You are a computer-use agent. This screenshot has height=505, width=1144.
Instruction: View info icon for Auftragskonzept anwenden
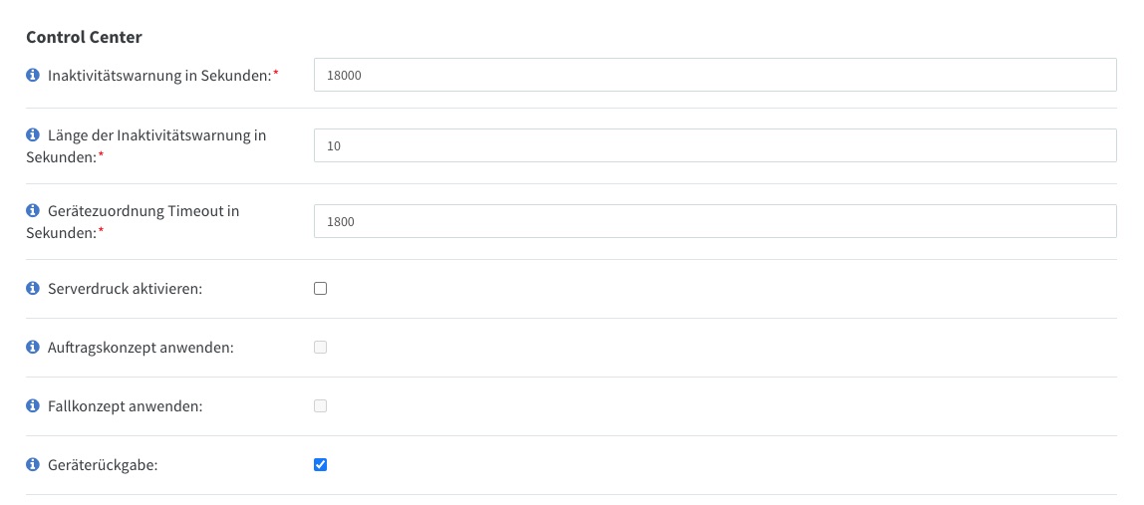(32, 348)
